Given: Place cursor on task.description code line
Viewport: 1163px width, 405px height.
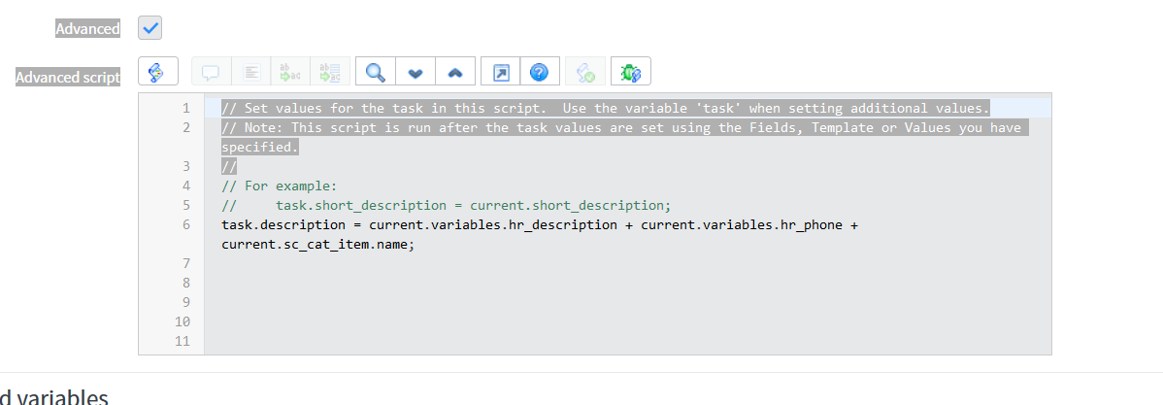Looking at the screenshot, I should (539, 234).
